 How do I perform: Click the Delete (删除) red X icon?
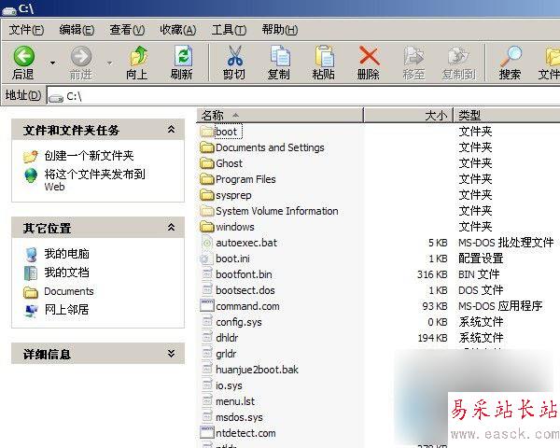coord(369,56)
